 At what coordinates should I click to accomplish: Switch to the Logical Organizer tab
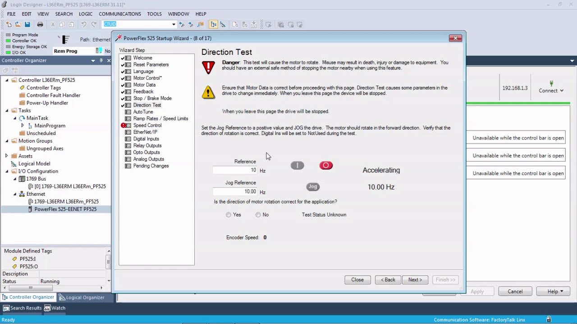coord(81,297)
